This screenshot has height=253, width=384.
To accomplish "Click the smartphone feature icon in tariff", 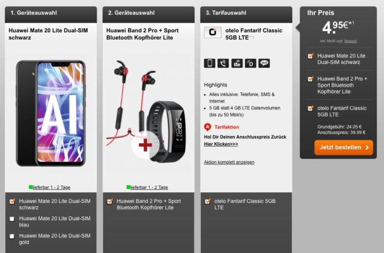I will click(x=210, y=63).
